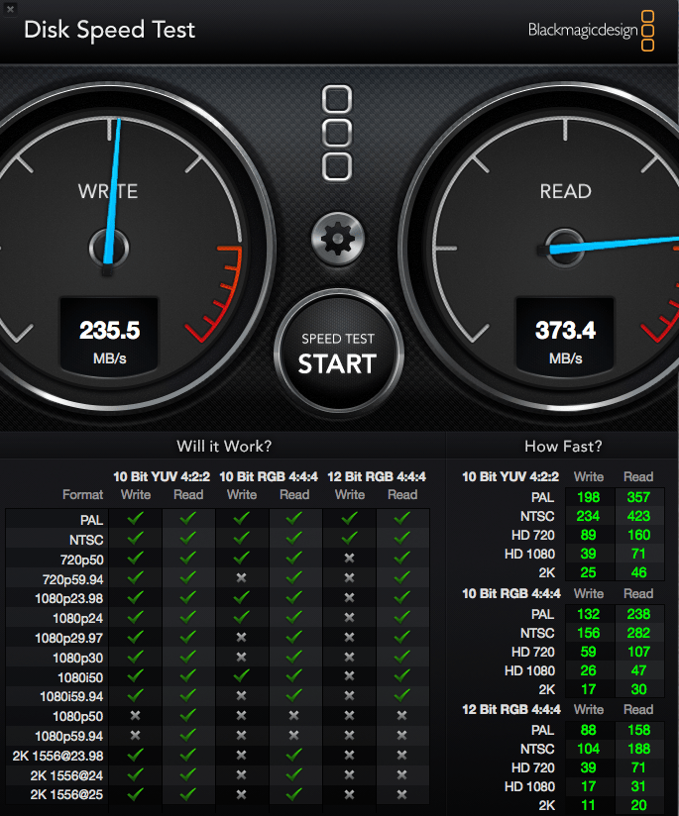Click 1080p50 write cross under 10 Bit YUV

pyautogui.click(x=136, y=716)
